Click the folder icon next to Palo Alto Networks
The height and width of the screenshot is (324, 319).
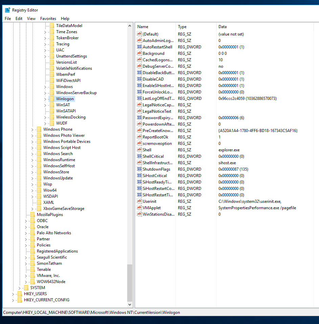point(32,233)
